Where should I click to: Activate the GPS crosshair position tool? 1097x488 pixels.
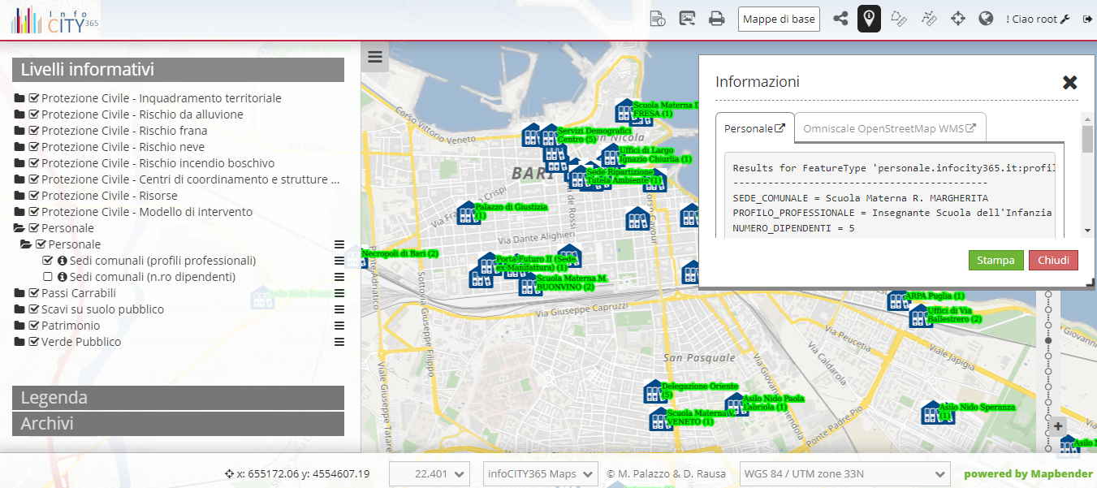(958, 19)
